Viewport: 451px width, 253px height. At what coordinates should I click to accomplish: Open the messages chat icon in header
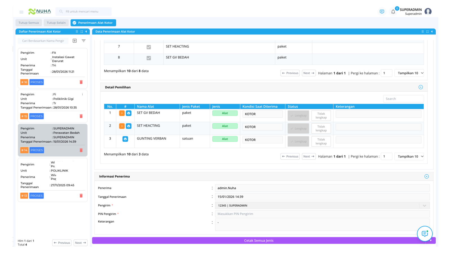(382, 12)
